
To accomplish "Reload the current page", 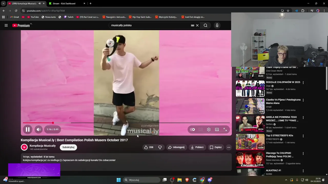I will coord(16,11).
